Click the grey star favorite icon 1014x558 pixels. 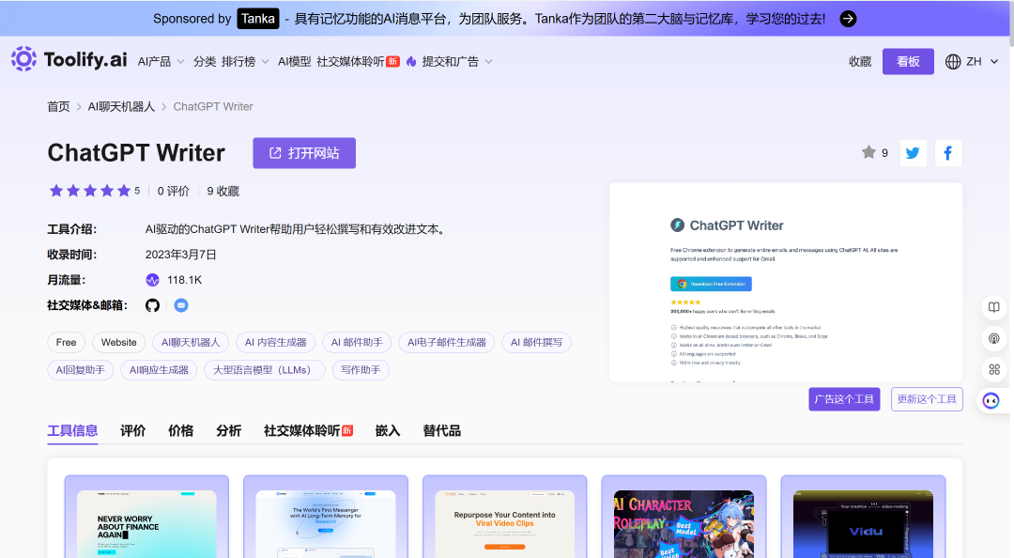tap(868, 152)
